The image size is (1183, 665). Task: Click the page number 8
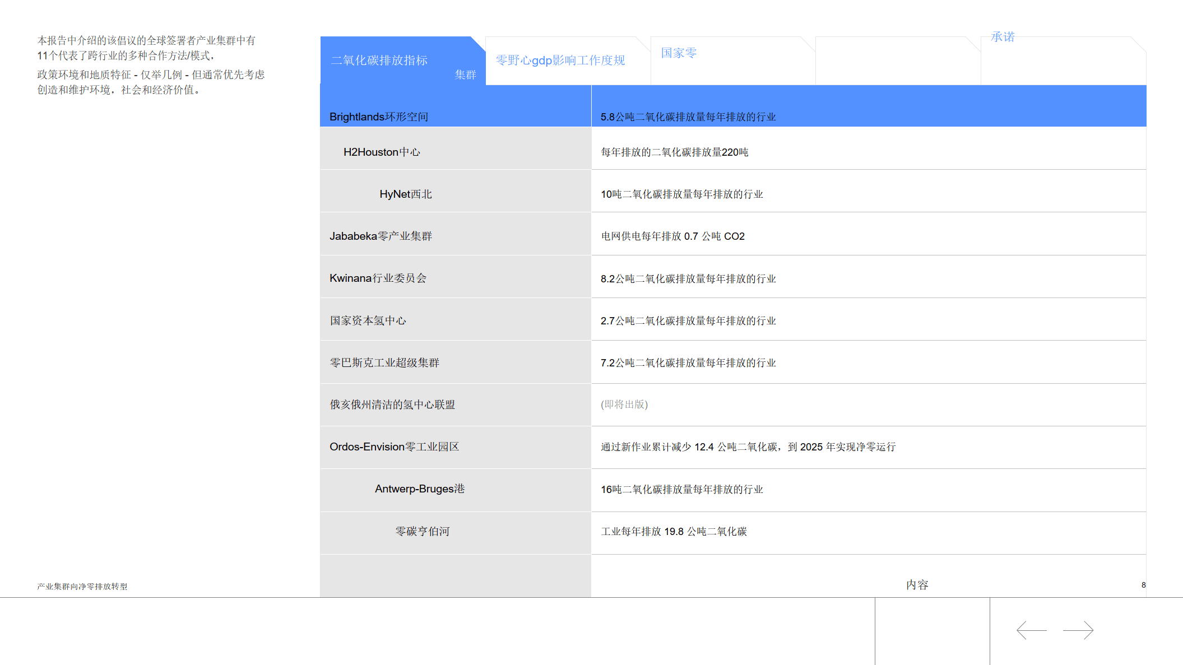[1143, 585]
